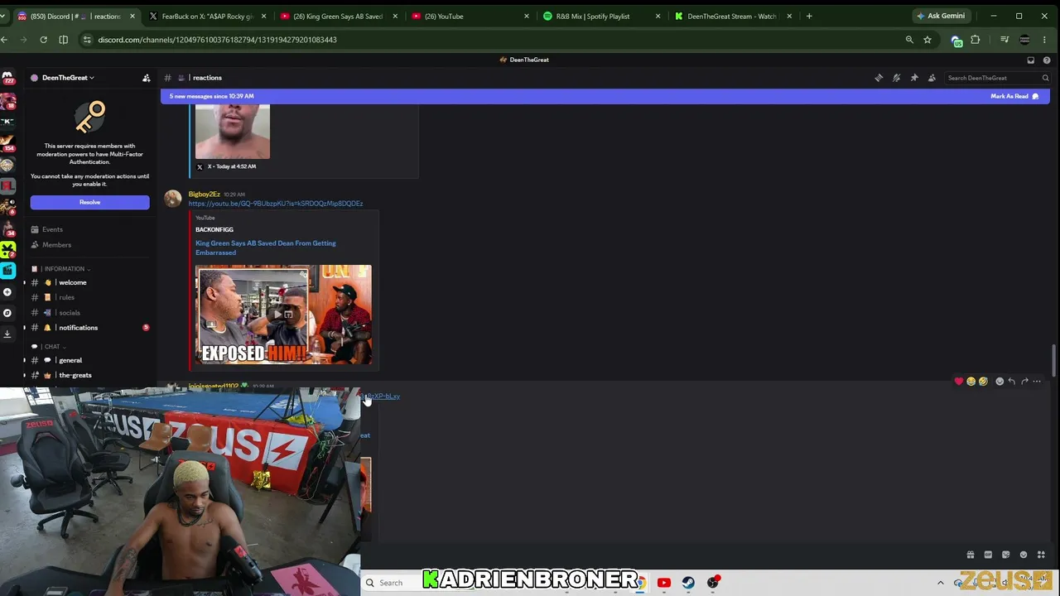Click Windows taskbar Search box
The width and height of the screenshot is (1060, 596).
(x=391, y=583)
